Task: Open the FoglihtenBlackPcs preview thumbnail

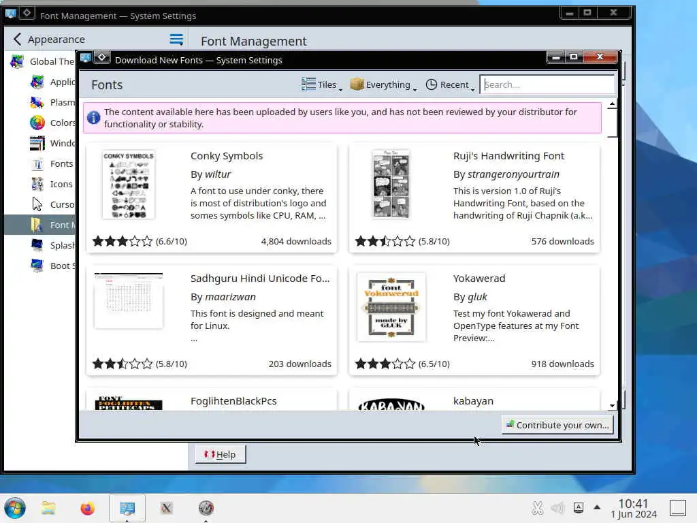Action: point(129,403)
